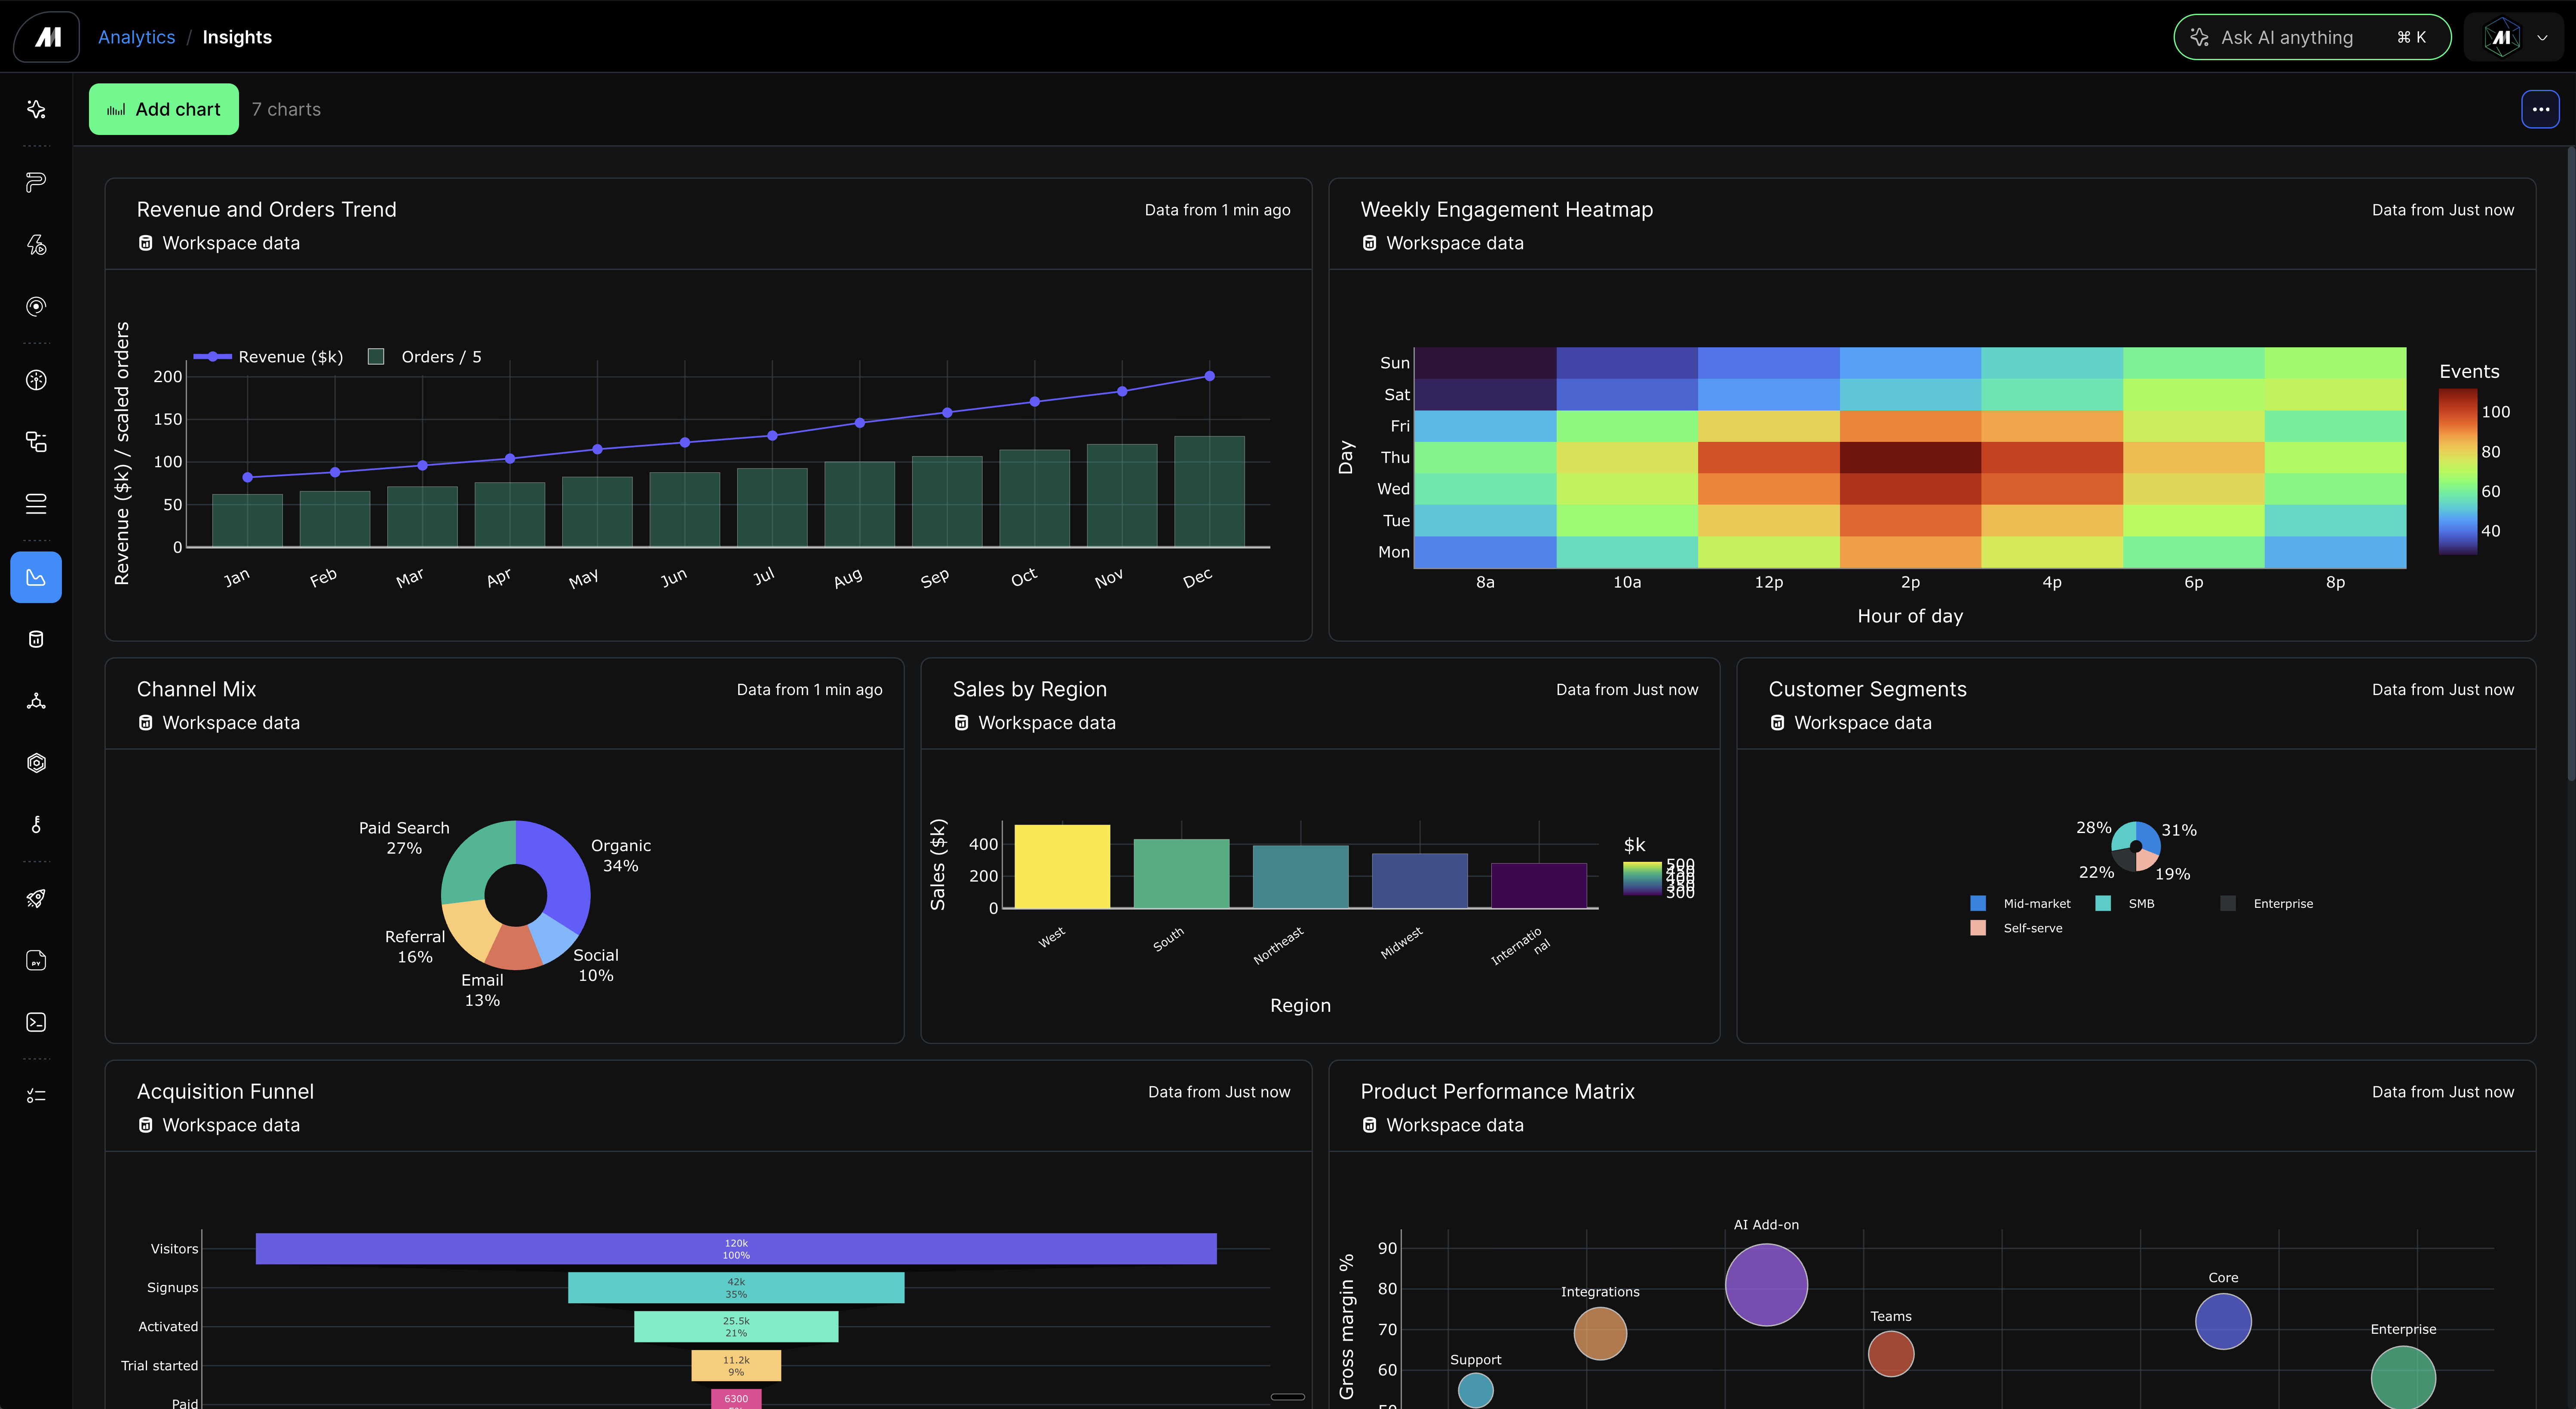Open the concentric target sidebar icon
Image resolution: width=2576 pixels, height=1409 pixels.
coord(36,306)
